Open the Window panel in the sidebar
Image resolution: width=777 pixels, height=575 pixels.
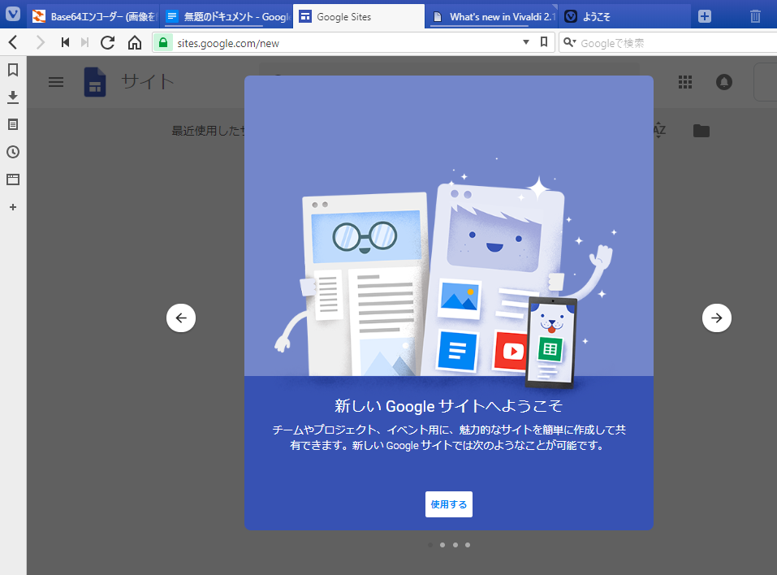pos(12,179)
